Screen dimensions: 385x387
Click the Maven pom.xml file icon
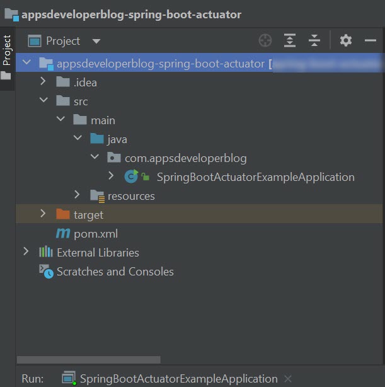point(63,234)
